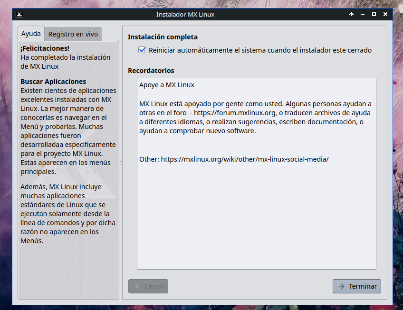The image size is (403, 310).
Task: Switch to the Ayuda tab
Action: 31,34
